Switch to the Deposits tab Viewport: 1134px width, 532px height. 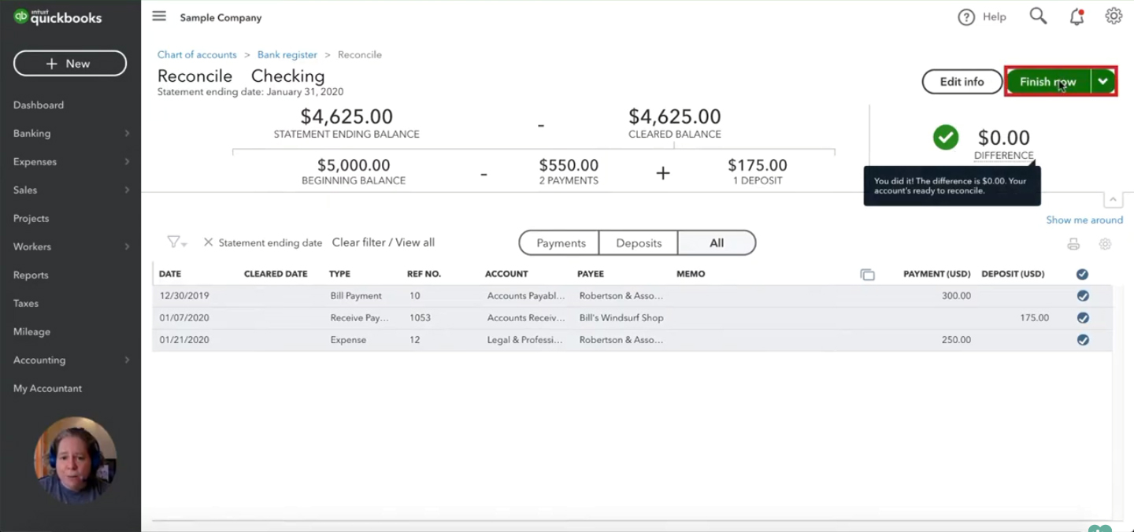click(639, 243)
